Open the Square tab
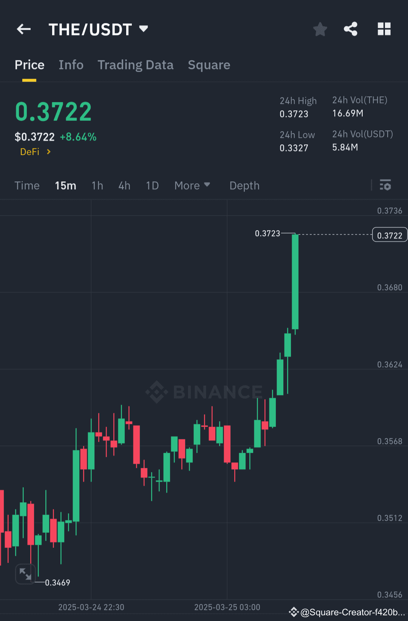 [209, 65]
